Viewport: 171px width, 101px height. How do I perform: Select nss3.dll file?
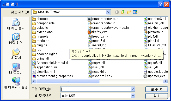click(x=96, y=67)
